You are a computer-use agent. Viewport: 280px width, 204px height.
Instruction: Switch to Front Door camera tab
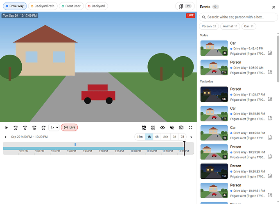coord(71,6)
